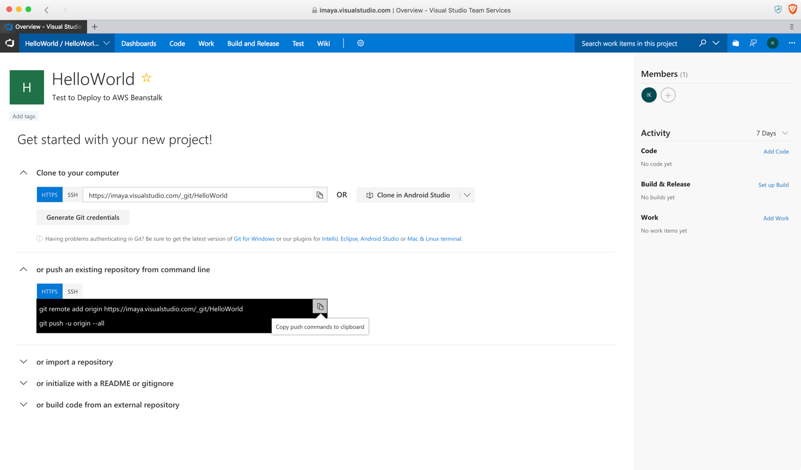Select HTTPS for the clone URL

coord(50,195)
